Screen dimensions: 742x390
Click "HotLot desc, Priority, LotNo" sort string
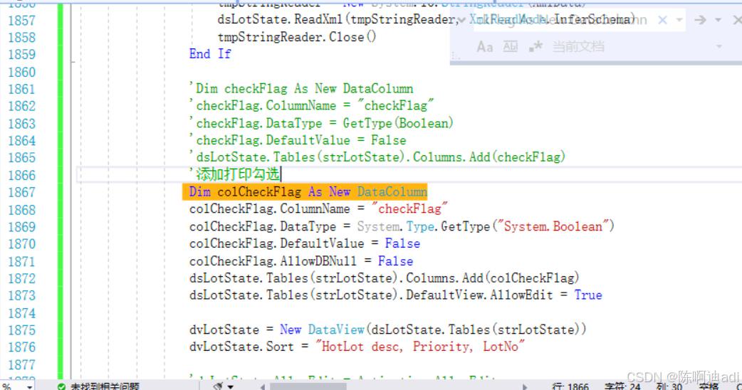(x=420, y=347)
